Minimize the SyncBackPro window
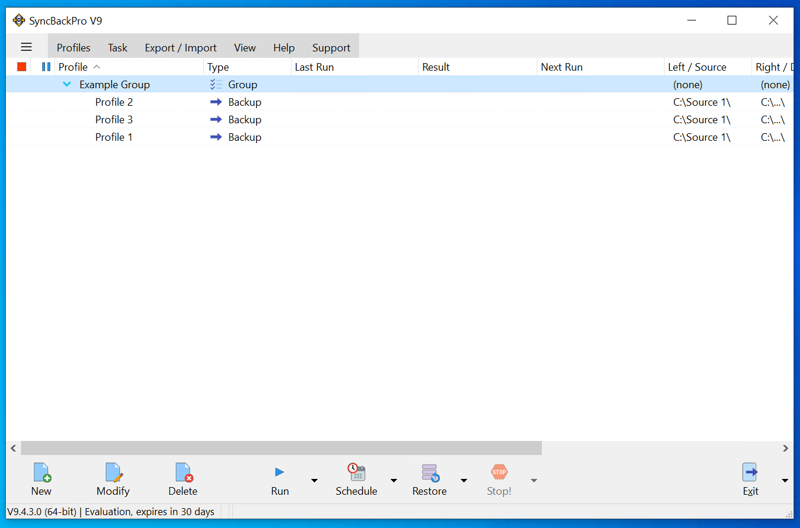The width and height of the screenshot is (800, 528). pos(692,20)
